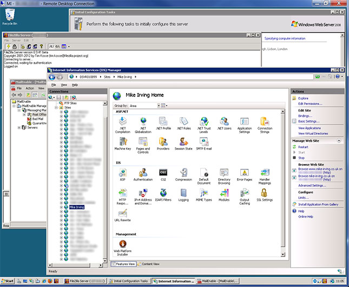This screenshot has height=287, width=349.
Task: Open the URL Rewrite icon
Action: pyautogui.click(x=123, y=215)
